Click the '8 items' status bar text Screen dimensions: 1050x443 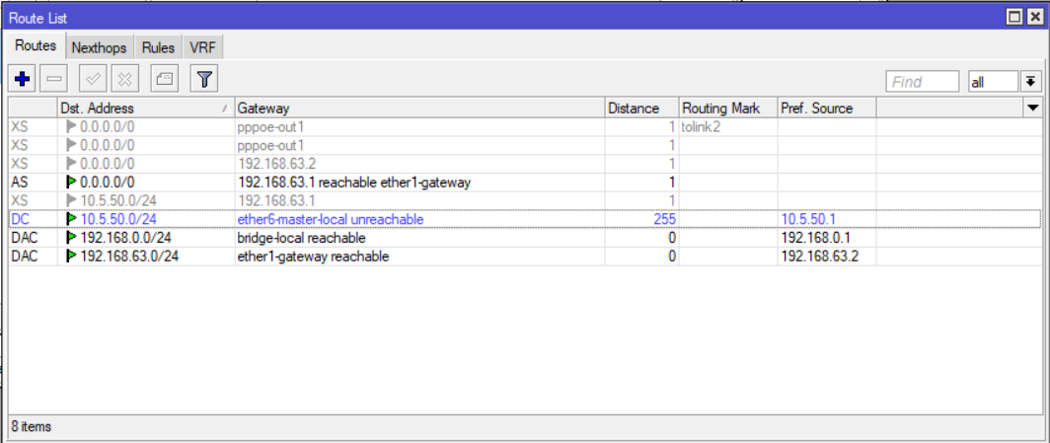pyautogui.click(x=31, y=426)
